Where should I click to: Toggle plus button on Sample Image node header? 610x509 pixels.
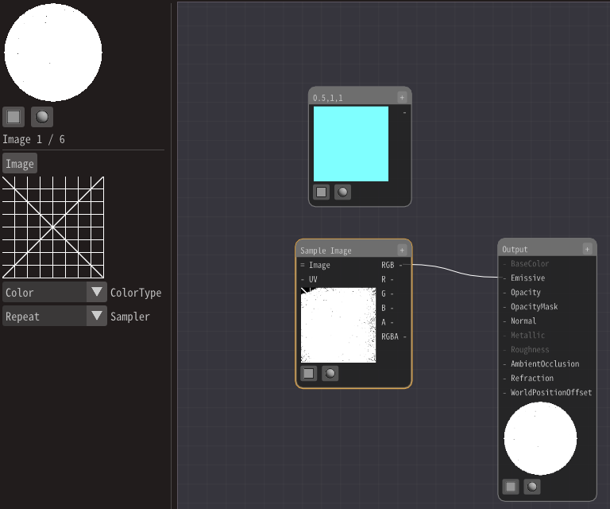pos(402,250)
